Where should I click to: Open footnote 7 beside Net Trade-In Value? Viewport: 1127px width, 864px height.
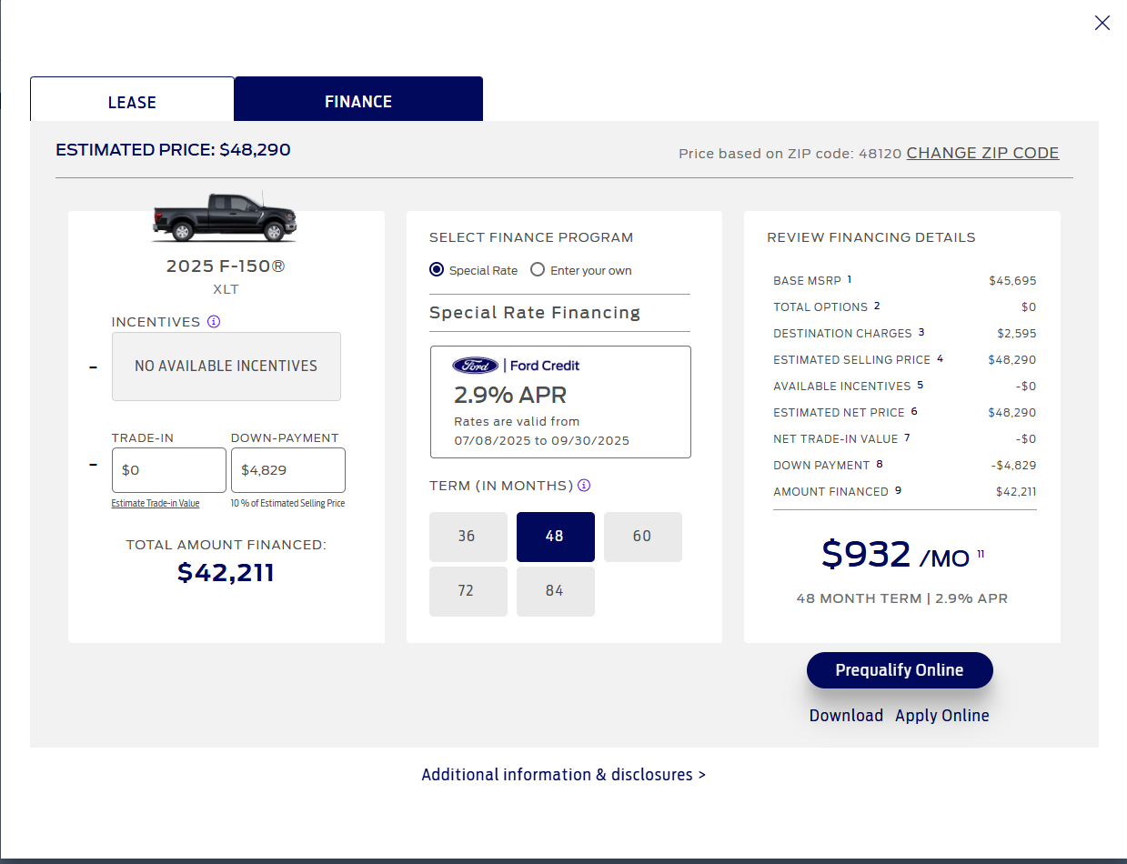point(907,437)
